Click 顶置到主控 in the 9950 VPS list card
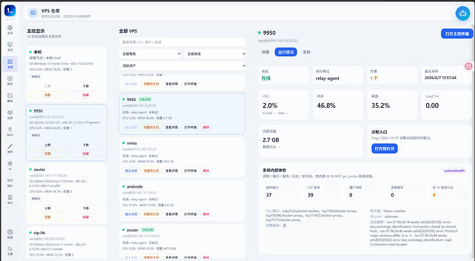The height and width of the screenshot is (261, 475). [151, 127]
